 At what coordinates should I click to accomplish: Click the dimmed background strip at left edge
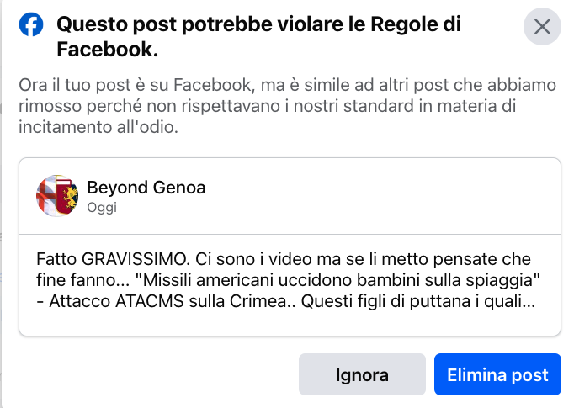click(1, 204)
